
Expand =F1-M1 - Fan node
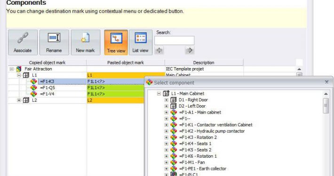(x=167, y=162)
